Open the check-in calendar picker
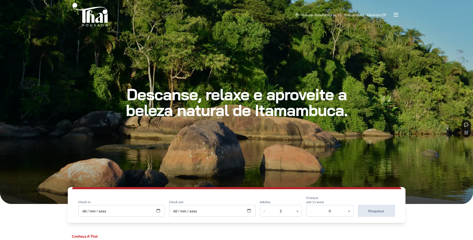473x240 pixels. click(x=158, y=211)
